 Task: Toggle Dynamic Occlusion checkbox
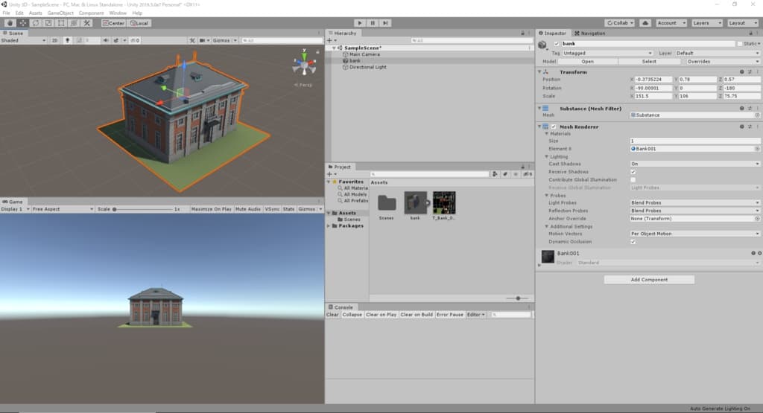633,242
